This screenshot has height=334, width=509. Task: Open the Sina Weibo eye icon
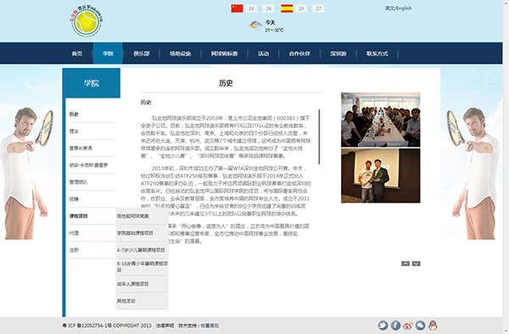tap(408, 326)
